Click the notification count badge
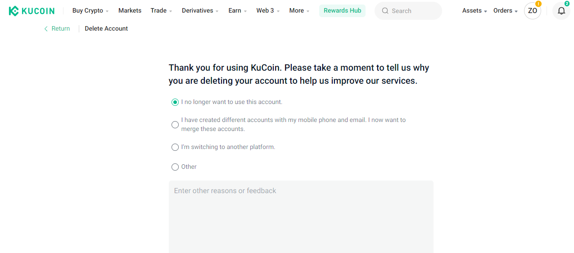 coord(567,4)
